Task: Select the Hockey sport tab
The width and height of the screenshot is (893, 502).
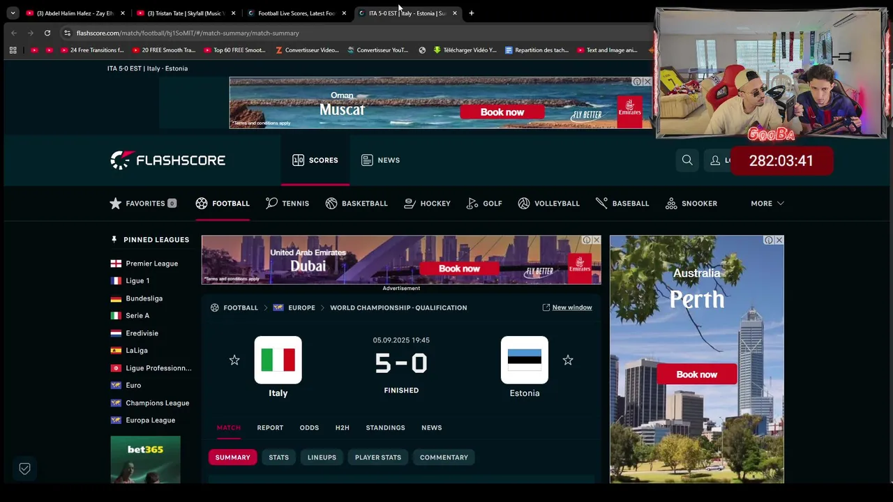Action: click(428, 204)
